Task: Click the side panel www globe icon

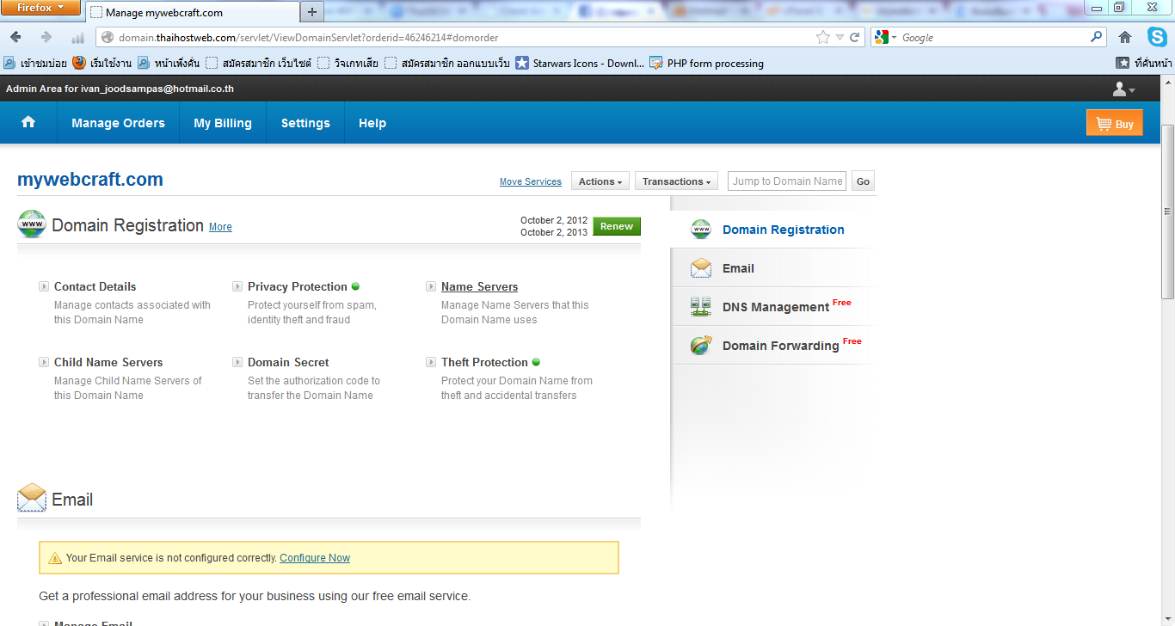Action: point(701,230)
